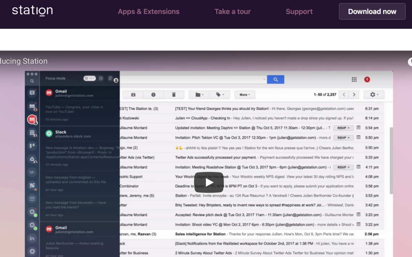
Task: Open the LinkedIn app in sidebar
Action: pyautogui.click(x=32, y=238)
